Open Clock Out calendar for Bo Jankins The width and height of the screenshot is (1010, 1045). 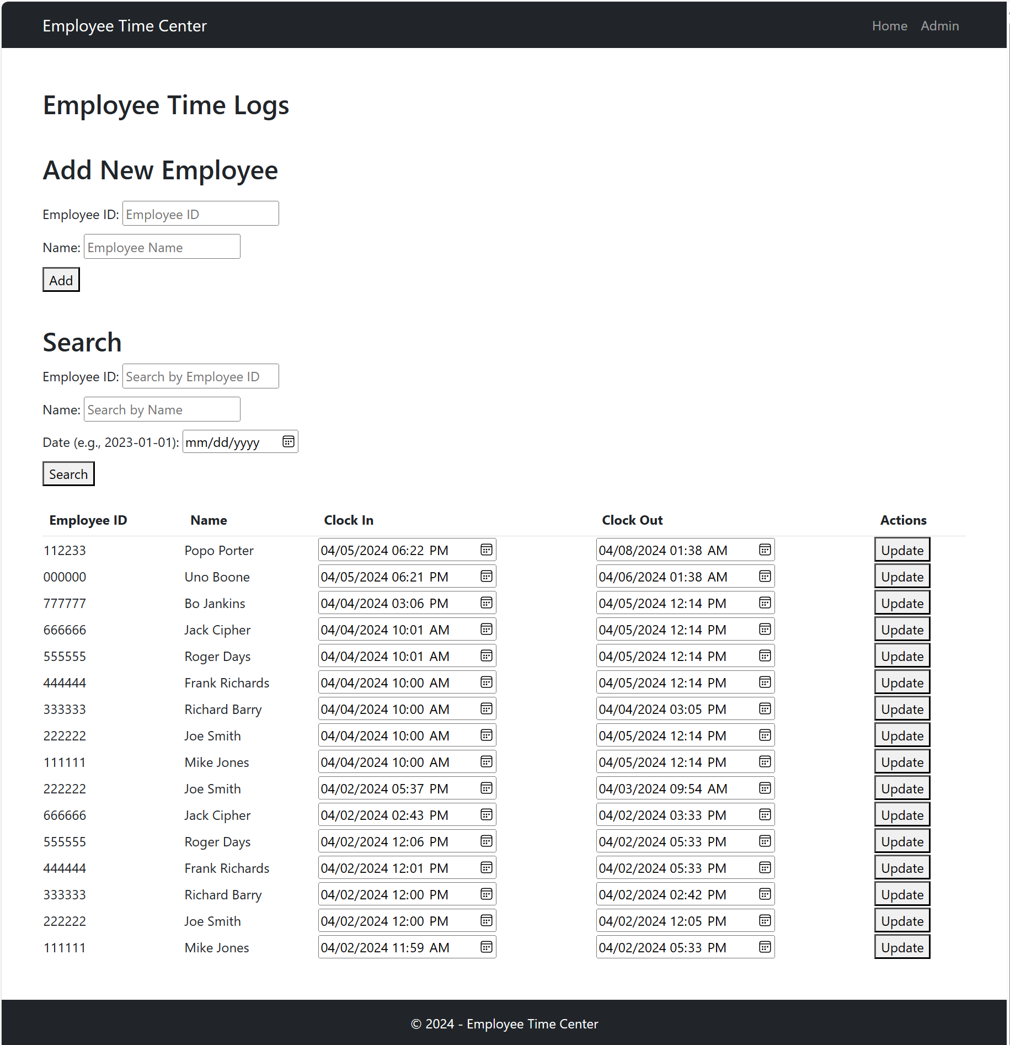point(765,603)
